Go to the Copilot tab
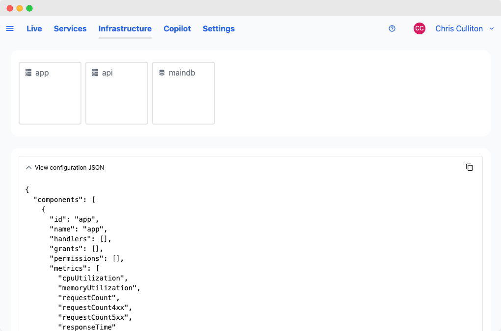This screenshot has height=331, width=501. tap(177, 29)
